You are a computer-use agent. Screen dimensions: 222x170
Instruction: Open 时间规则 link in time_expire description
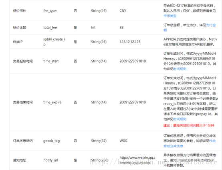(x=180, y=119)
